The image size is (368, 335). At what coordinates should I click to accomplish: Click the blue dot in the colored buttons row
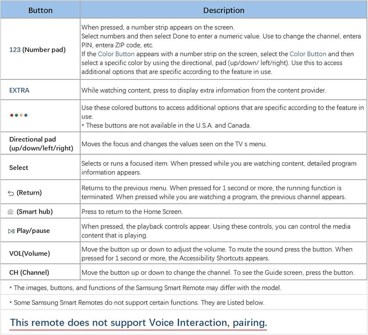26,115
